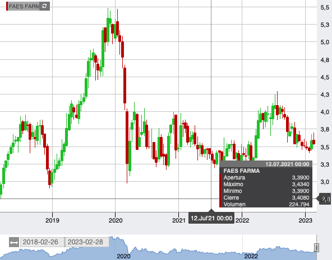Click the 2020 marker in the navigator strip
Image resolution: width=332 pixels, height=260 pixels.
click(123, 256)
